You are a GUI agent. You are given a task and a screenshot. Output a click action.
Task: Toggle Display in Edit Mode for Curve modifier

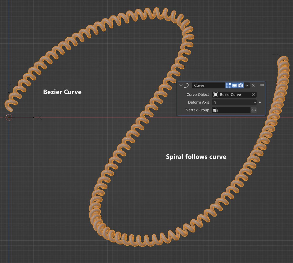click(229, 85)
